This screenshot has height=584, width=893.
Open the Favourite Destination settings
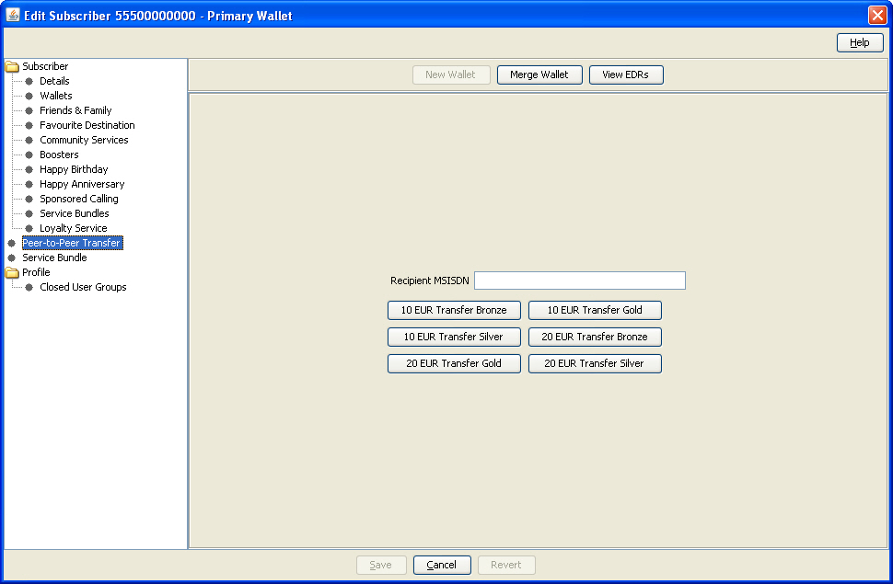coord(87,125)
